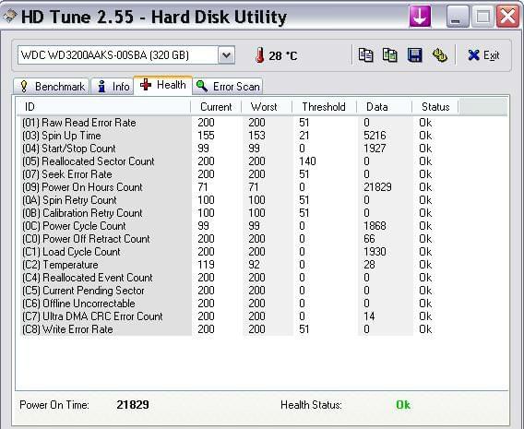Click the Status column header
524x429 pixels.
[x=435, y=107]
